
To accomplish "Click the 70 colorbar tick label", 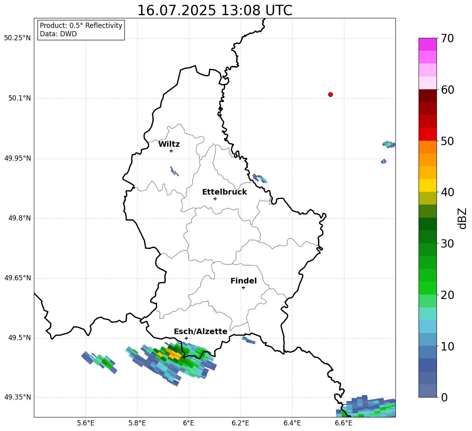I will (x=447, y=38).
